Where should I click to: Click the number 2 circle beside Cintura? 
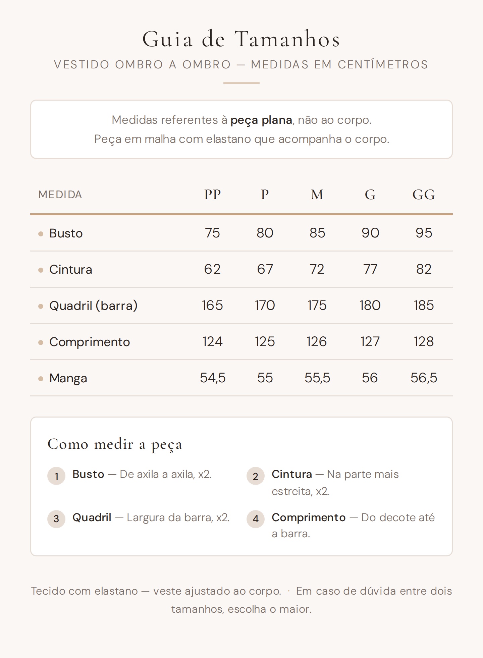[256, 476]
